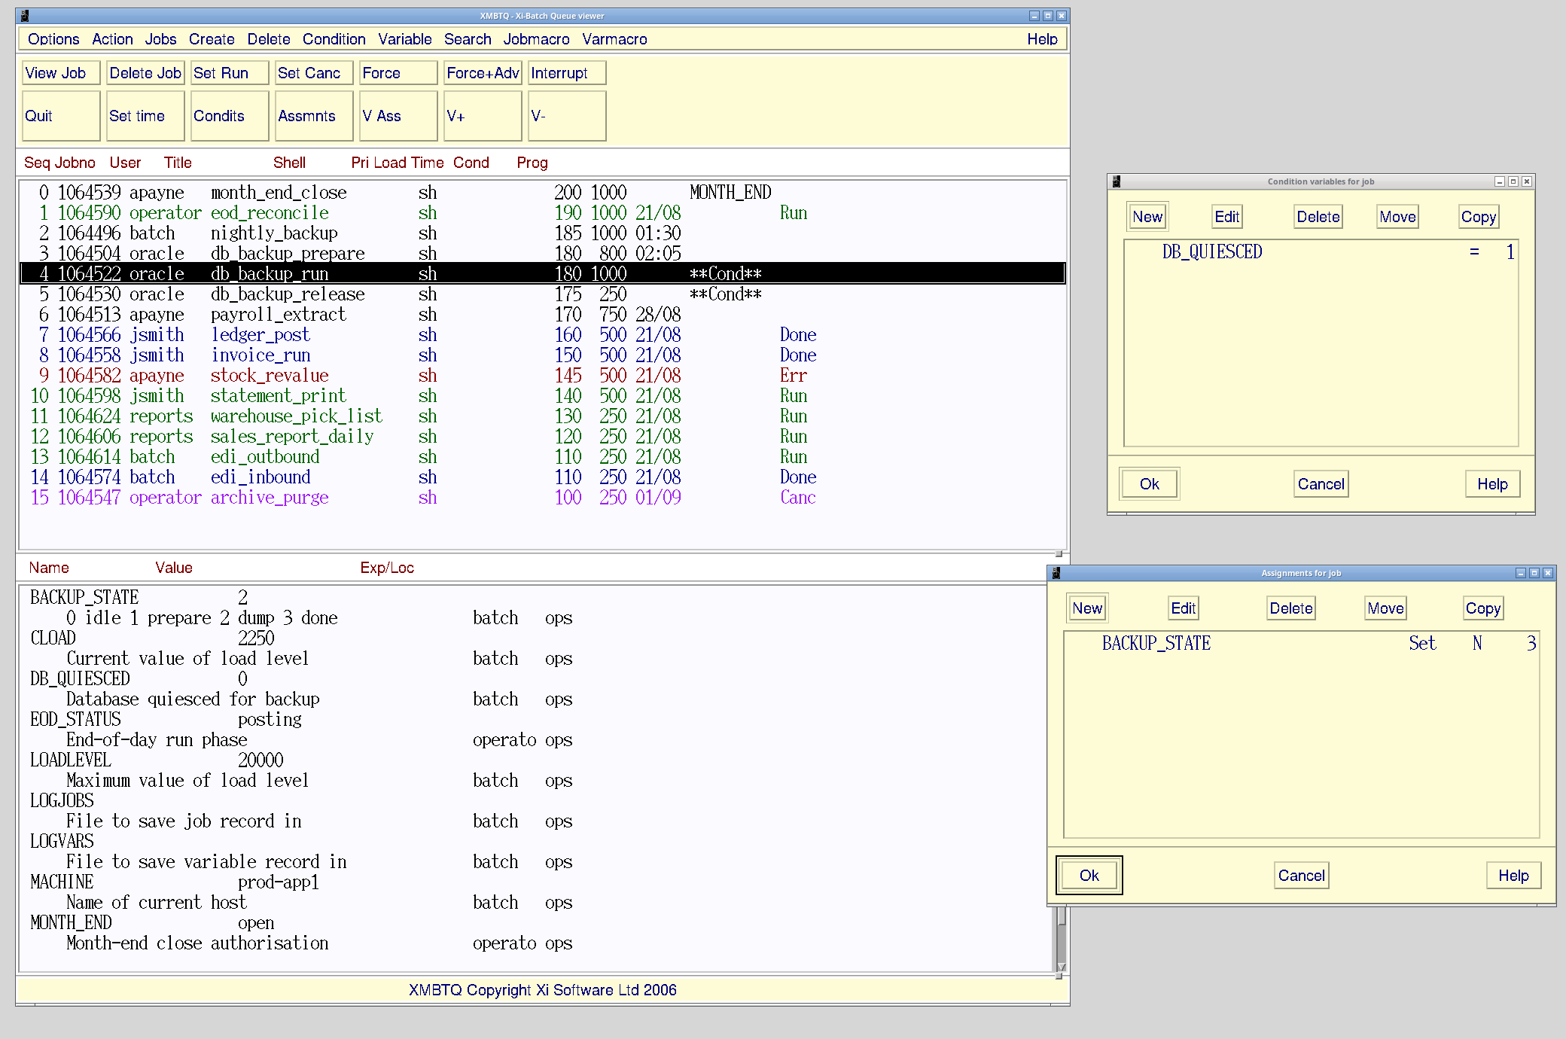Click the Delete Job toolbar button
This screenshot has width=1566, height=1039.
click(x=145, y=73)
